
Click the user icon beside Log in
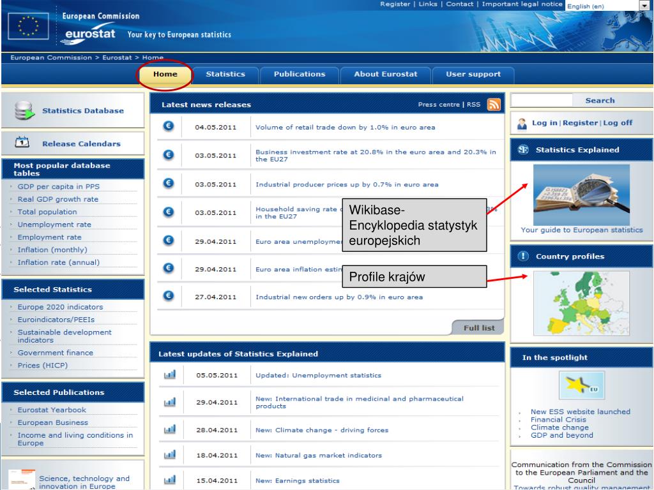point(522,124)
